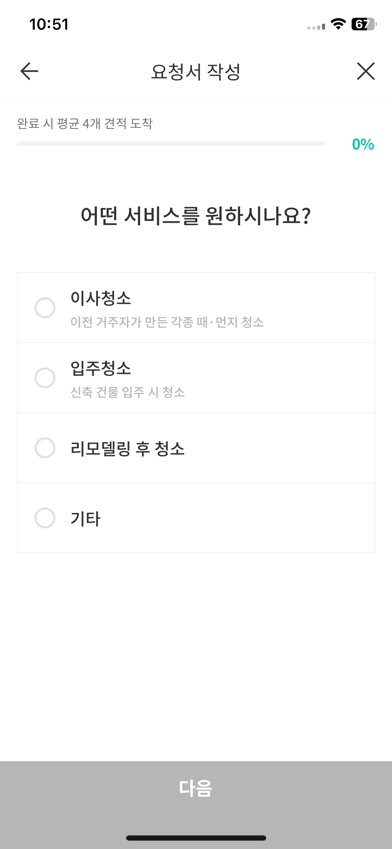Tap the cellular signal icon
Image resolution: width=392 pixels, height=849 pixels.
(x=316, y=26)
